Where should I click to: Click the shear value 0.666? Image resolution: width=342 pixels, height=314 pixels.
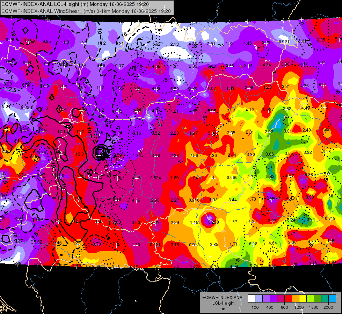point(232,177)
